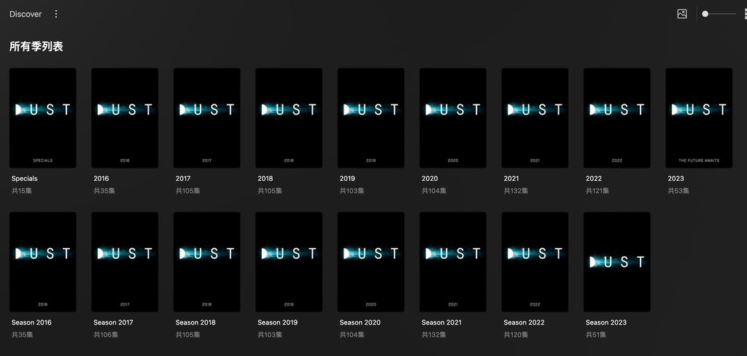Viewport: 747px width, 356px height.
Task: Open the 2017 season poster
Action: (x=206, y=117)
